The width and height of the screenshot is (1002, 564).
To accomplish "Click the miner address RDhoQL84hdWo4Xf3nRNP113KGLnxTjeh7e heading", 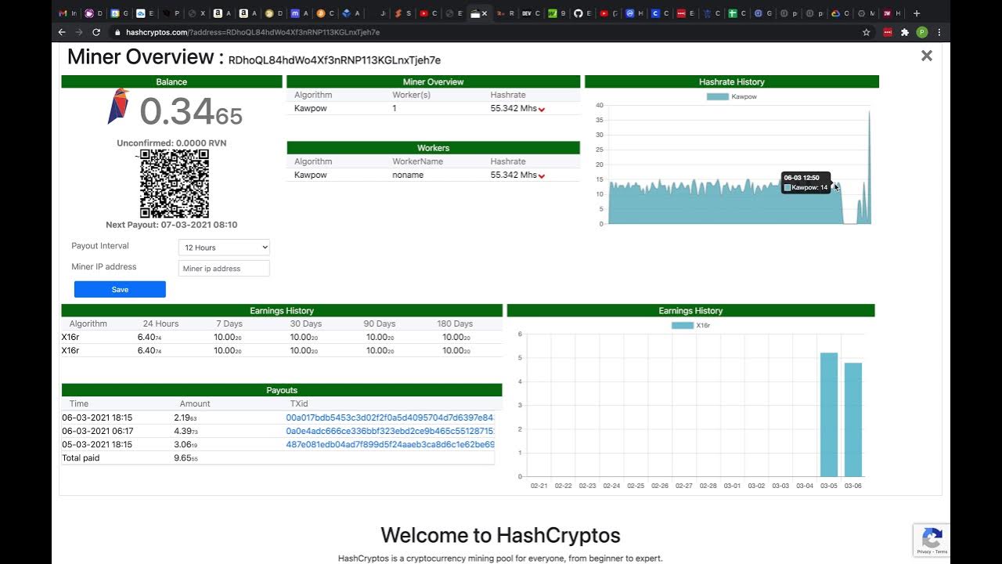I will click(x=334, y=60).
